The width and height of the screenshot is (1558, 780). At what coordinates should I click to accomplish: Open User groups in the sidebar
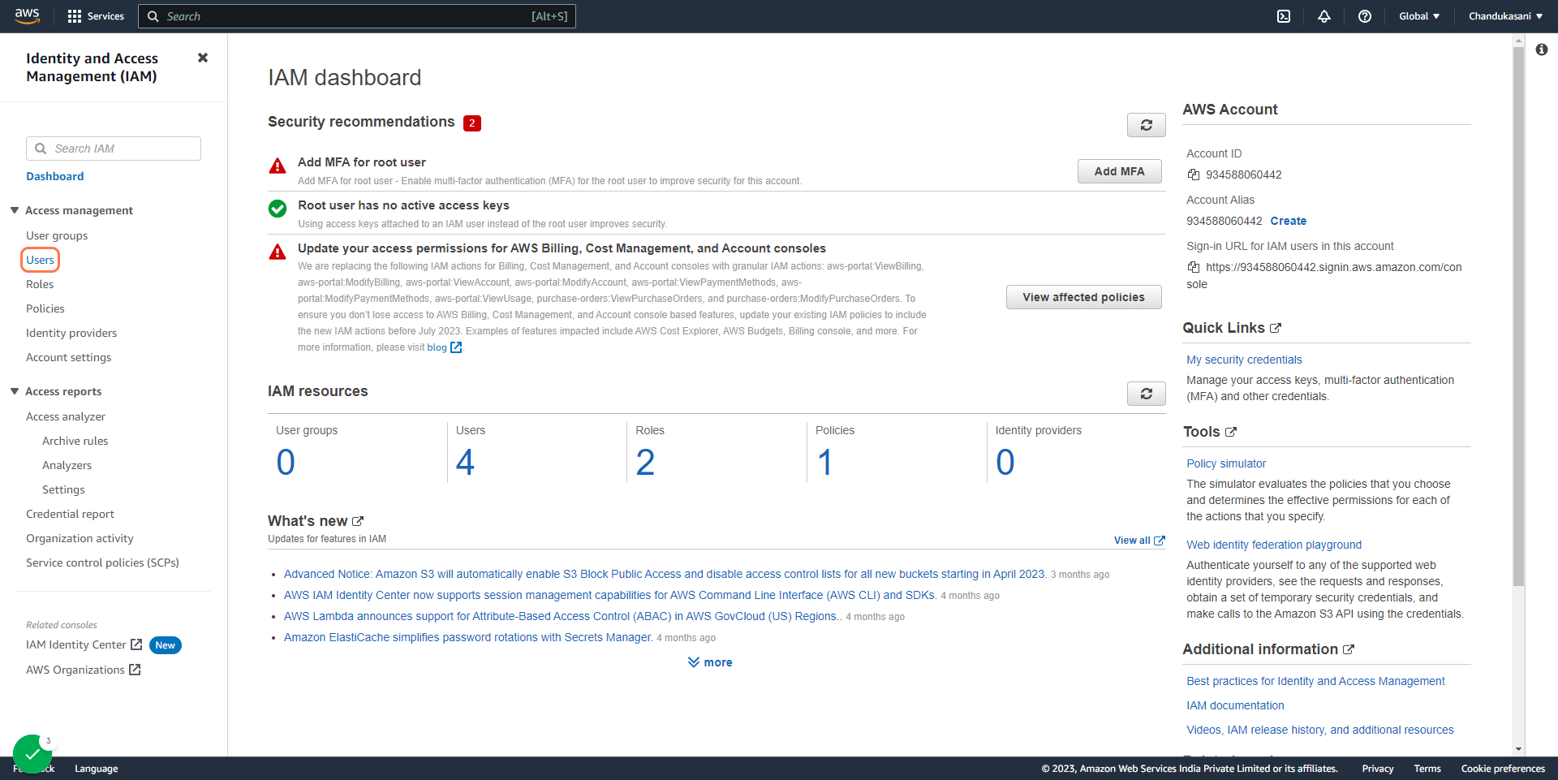click(x=57, y=235)
